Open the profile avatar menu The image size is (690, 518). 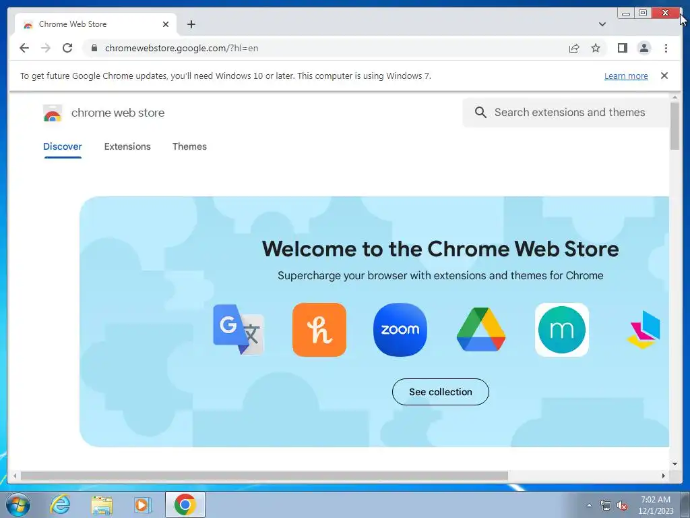pyautogui.click(x=644, y=48)
